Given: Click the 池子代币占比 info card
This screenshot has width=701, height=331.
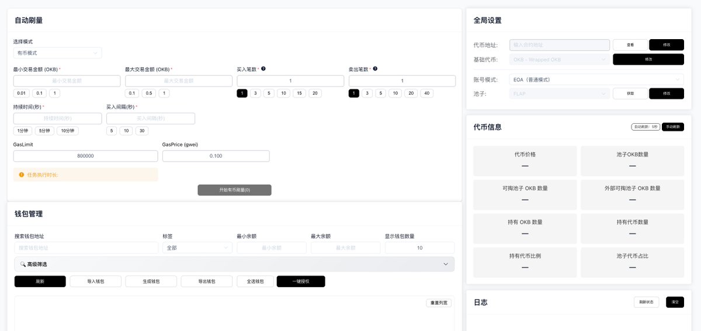Looking at the screenshot, I should [633, 262].
